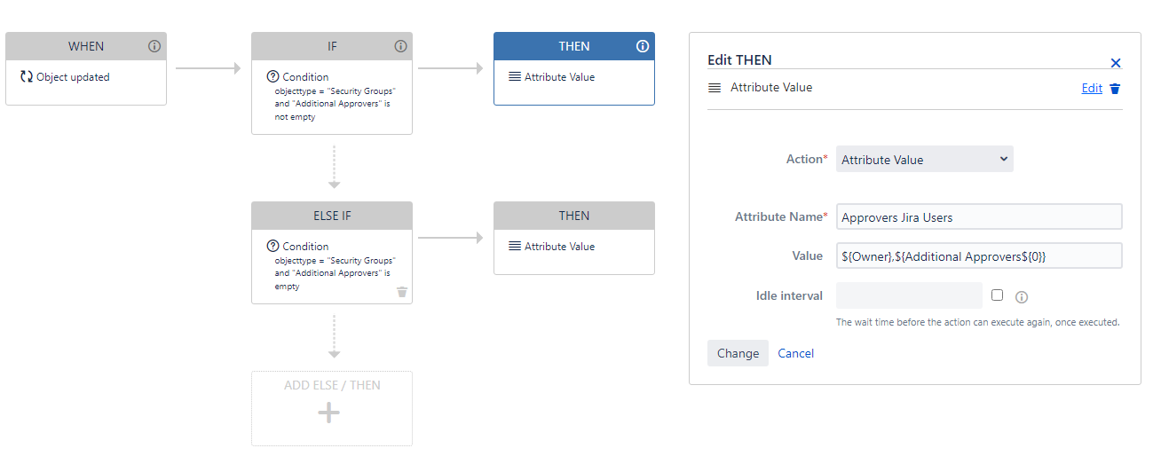Click the Cancel link
The image size is (1153, 464).
pyautogui.click(x=796, y=353)
